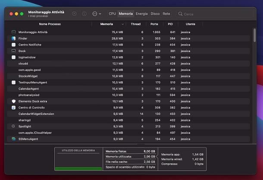This screenshot has height=180, width=263.
Task: Focus the Cerca search field
Action: (x=214, y=14)
